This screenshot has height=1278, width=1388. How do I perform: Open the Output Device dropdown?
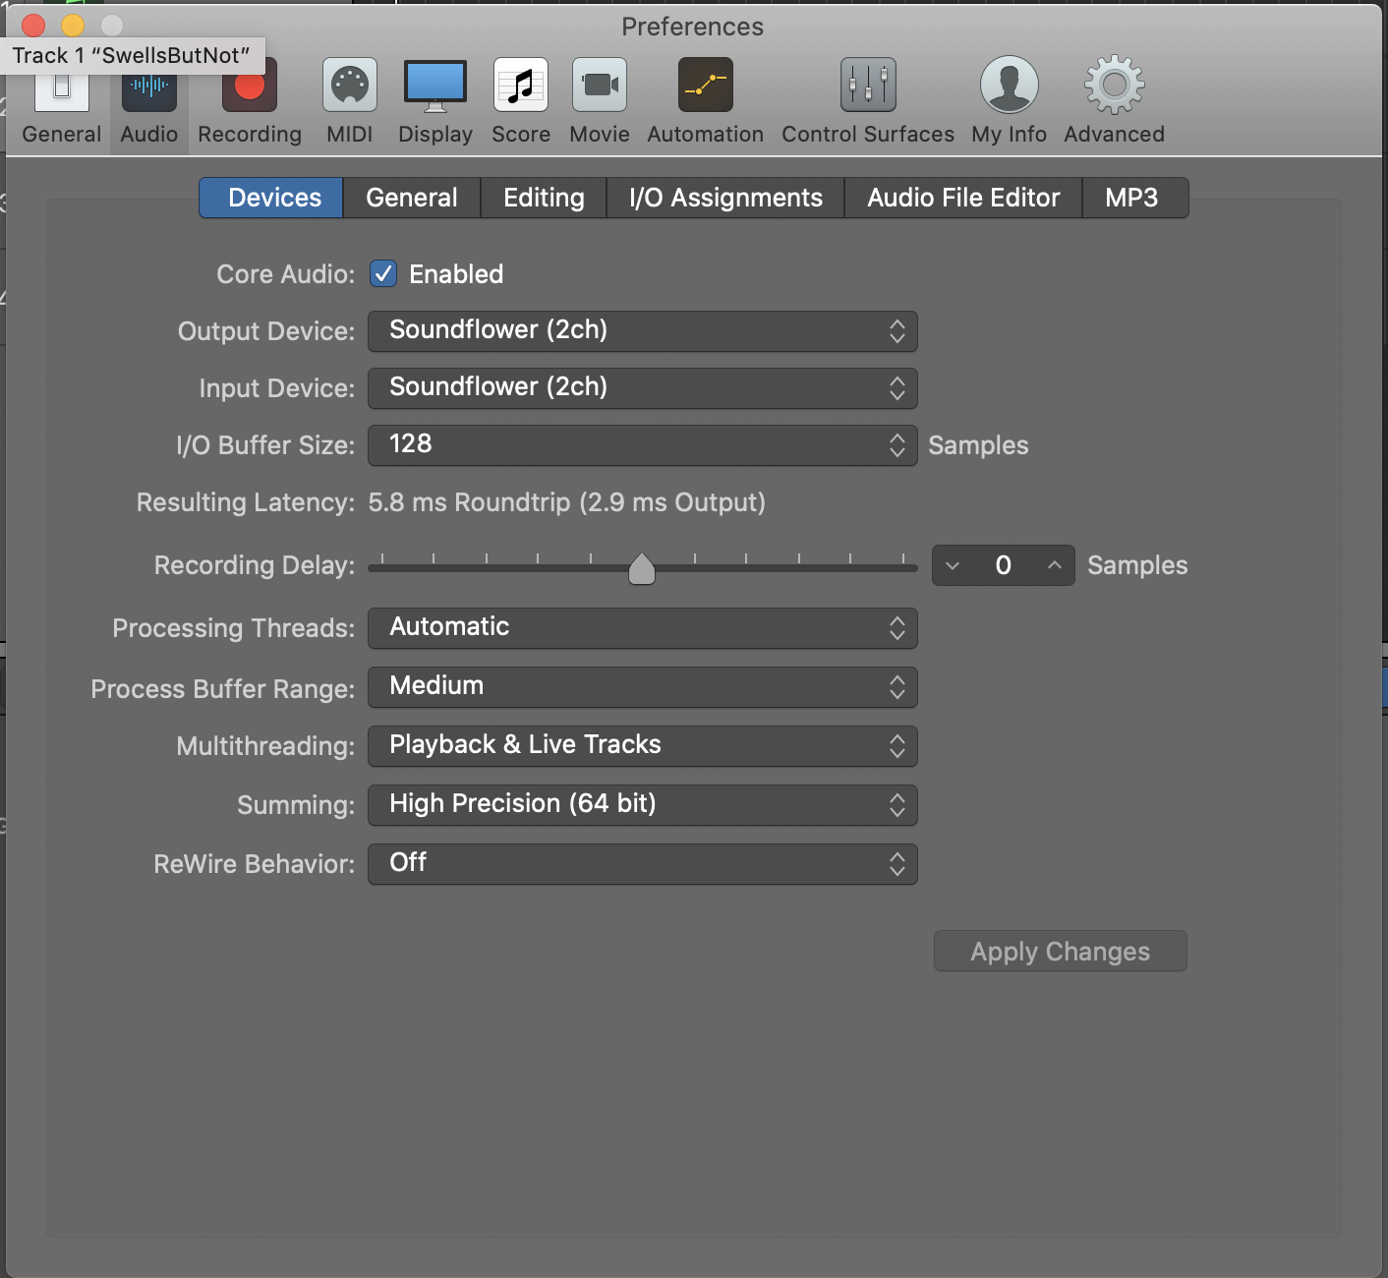pyautogui.click(x=643, y=331)
